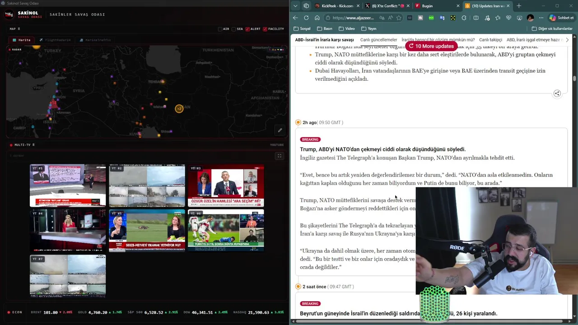Open a new browser tab
Image resolution: width=578 pixels, height=325 pixels.
[x=519, y=6]
